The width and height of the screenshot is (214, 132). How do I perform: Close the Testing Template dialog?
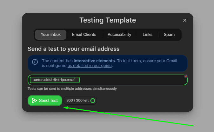(185, 20)
